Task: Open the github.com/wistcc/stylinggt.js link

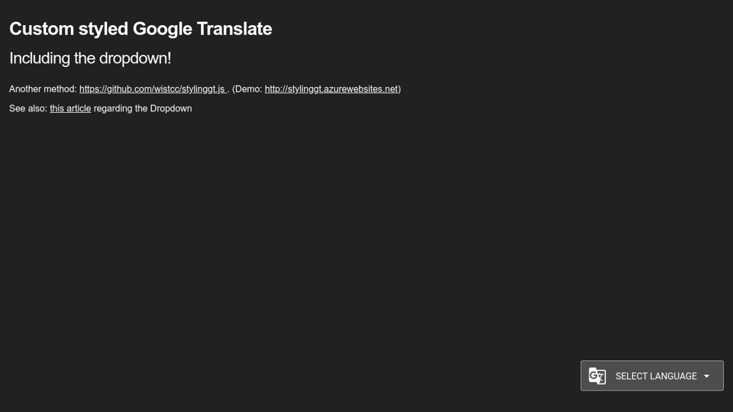Action: point(152,89)
